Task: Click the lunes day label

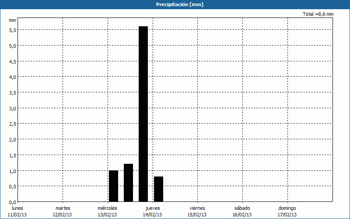Action: click(x=17, y=208)
